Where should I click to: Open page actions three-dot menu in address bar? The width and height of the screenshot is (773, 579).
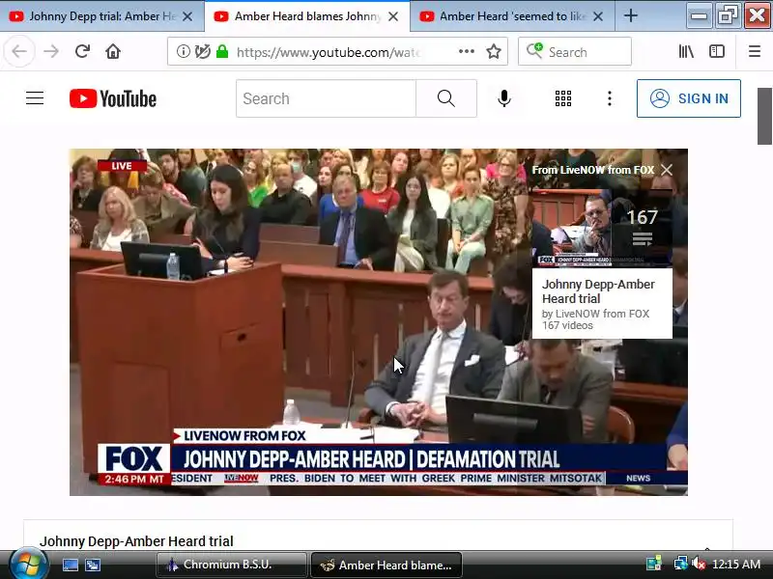pos(467,51)
